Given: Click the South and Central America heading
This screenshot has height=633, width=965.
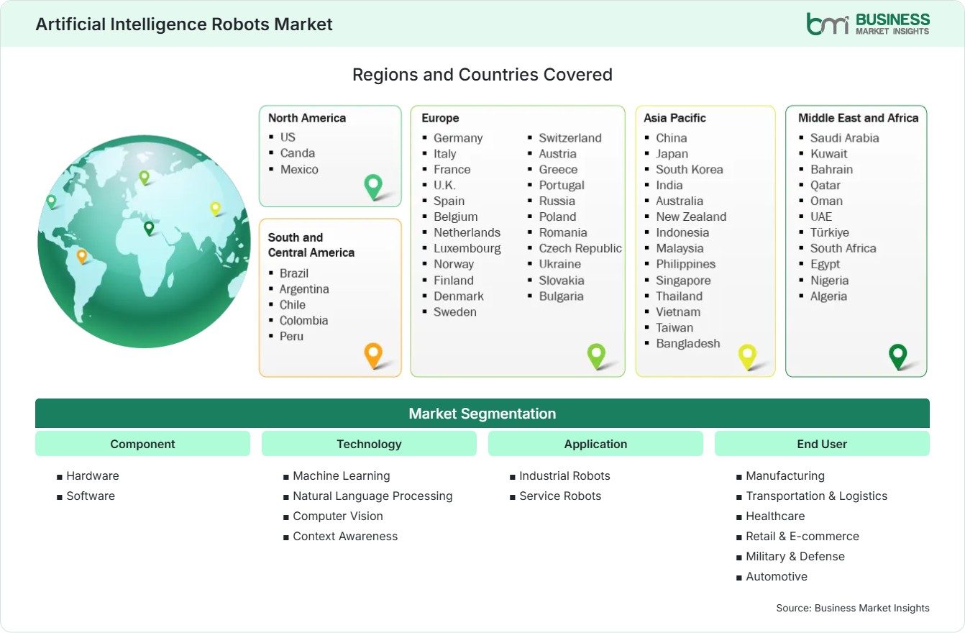Looking at the screenshot, I should [311, 245].
